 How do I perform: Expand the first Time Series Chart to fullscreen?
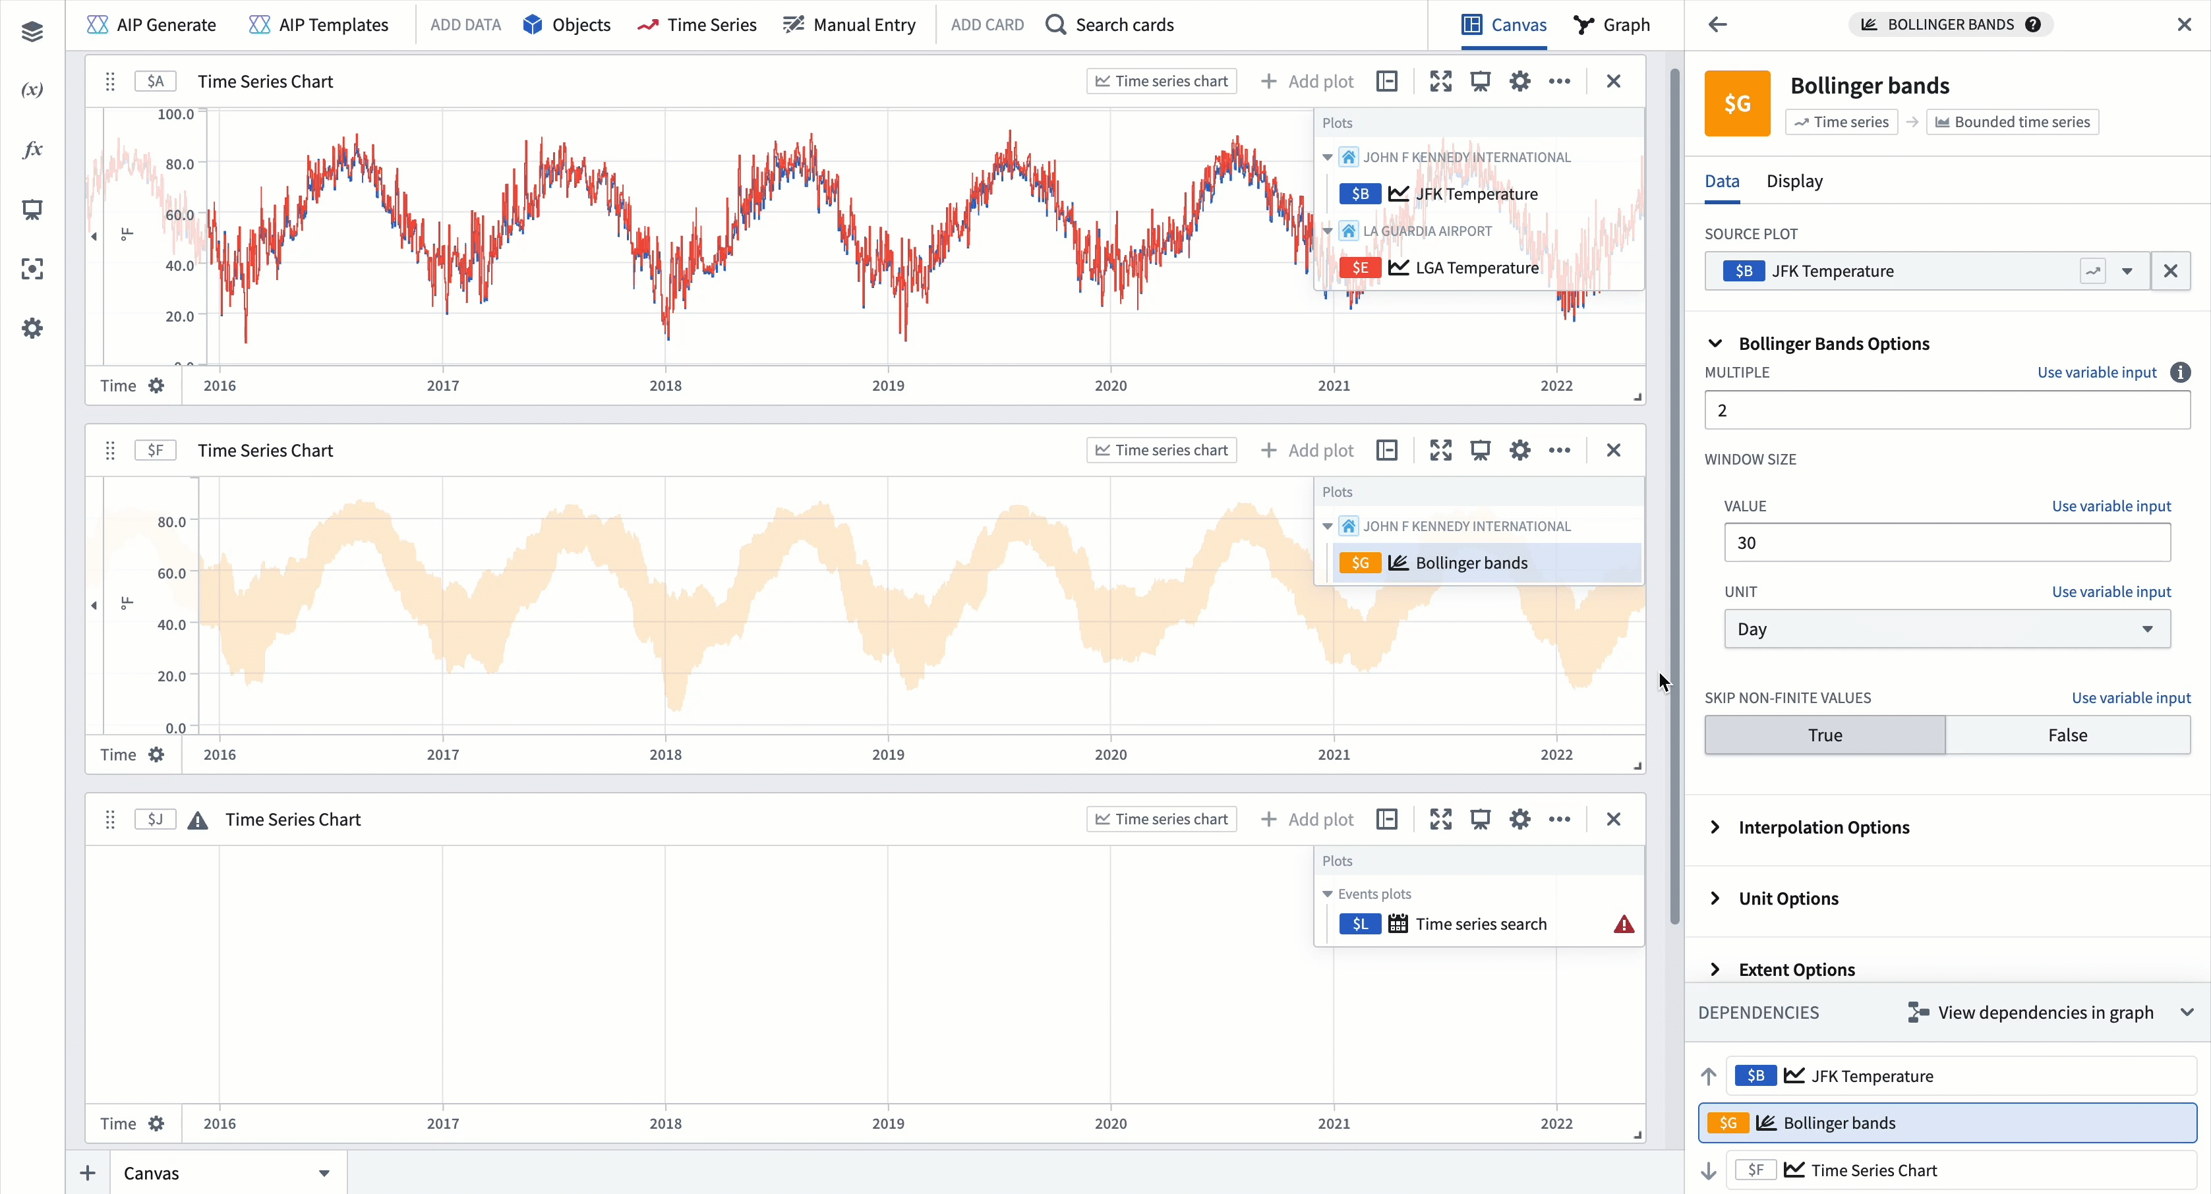click(x=1441, y=80)
